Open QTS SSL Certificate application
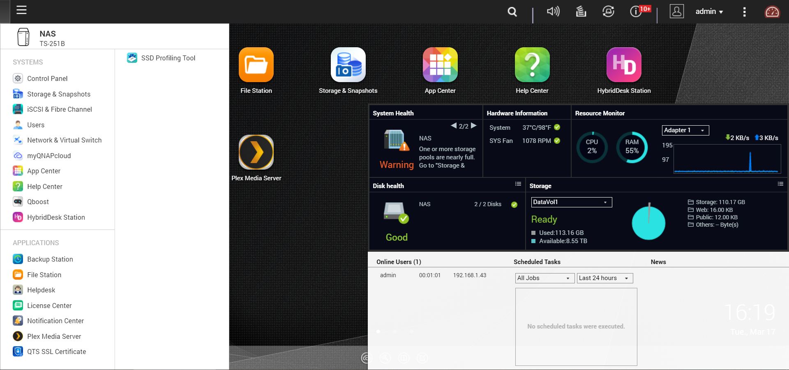Screen dimensions: 789x370 coord(49,352)
